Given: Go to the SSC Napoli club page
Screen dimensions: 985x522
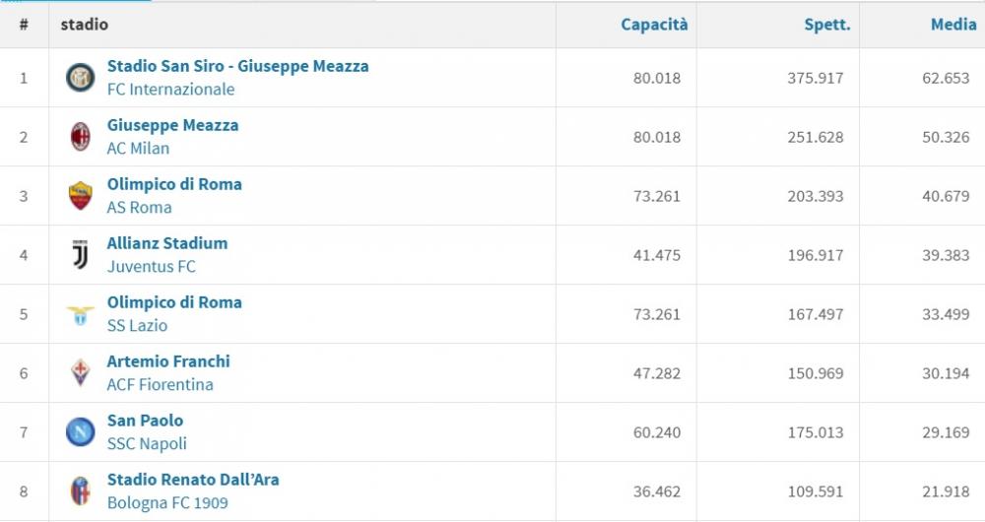Looking at the screenshot, I should tap(147, 444).
